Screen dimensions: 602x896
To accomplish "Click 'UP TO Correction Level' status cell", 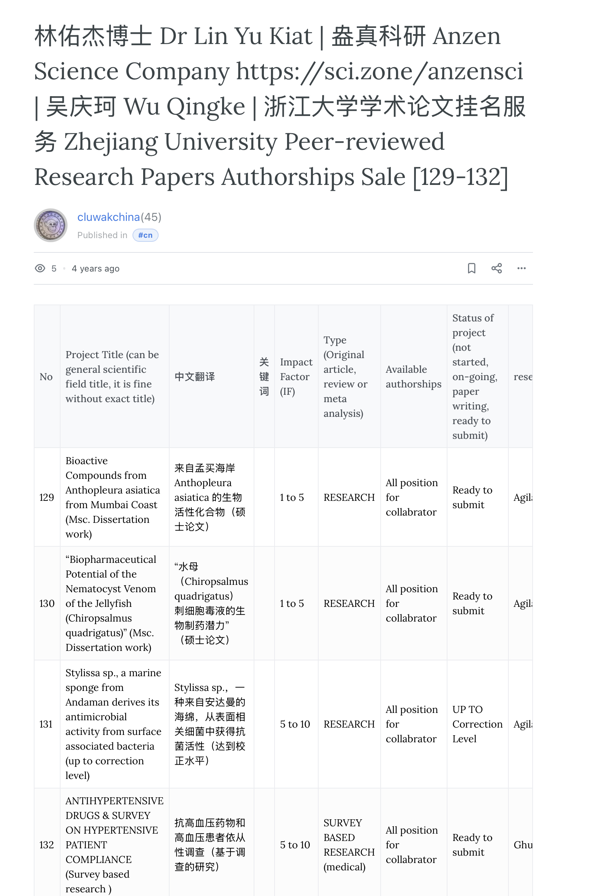I will tap(477, 724).
